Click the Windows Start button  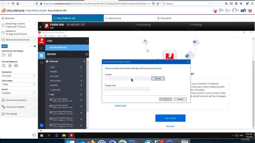(41, 135)
